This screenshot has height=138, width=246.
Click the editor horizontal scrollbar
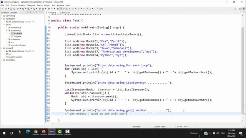click(146, 123)
